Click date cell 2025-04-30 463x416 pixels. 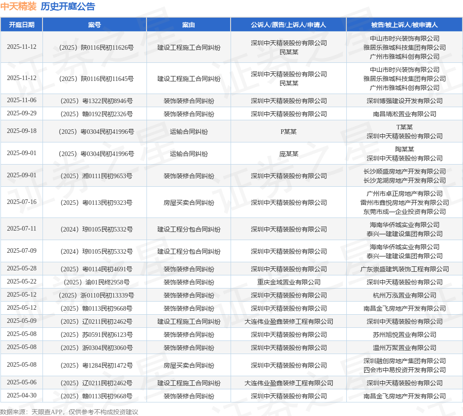22,395
